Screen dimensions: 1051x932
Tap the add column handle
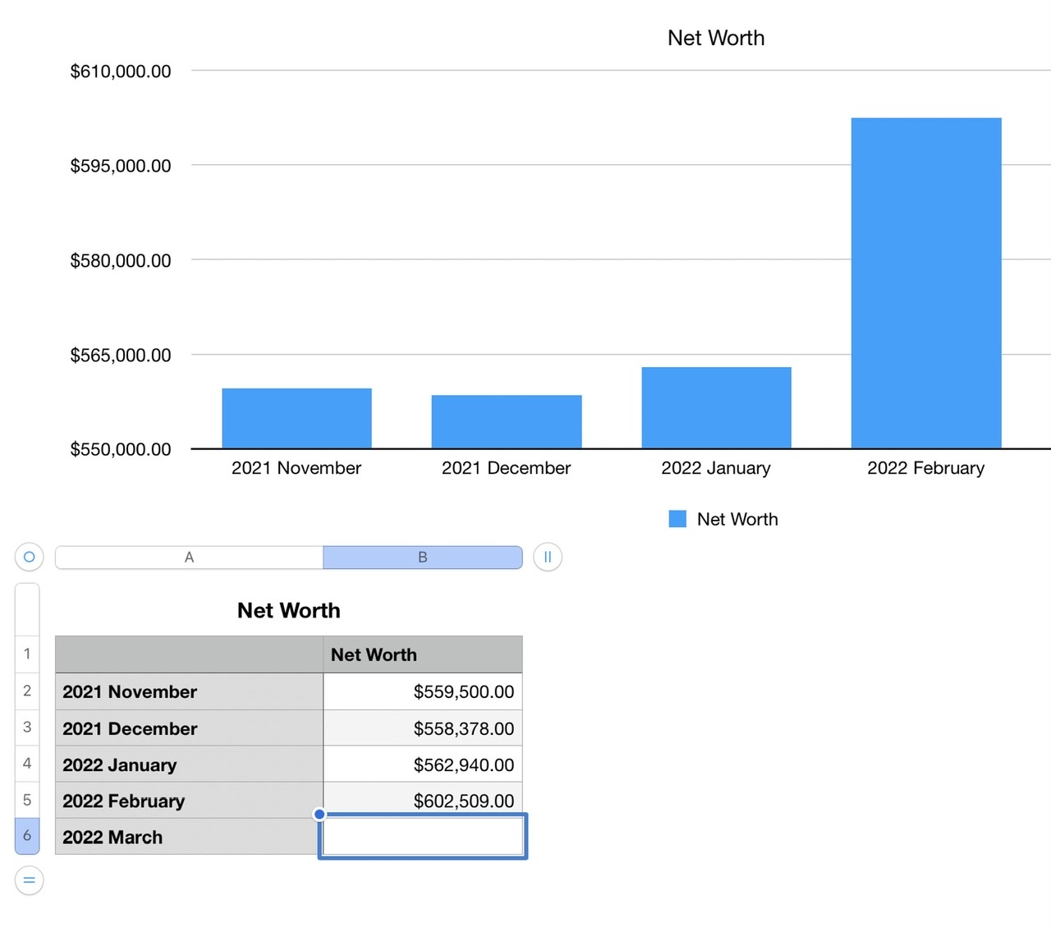[x=548, y=557]
